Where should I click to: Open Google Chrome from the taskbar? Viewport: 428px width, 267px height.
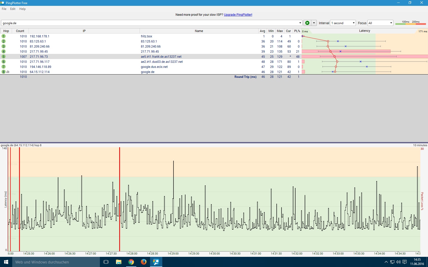pos(131,262)
